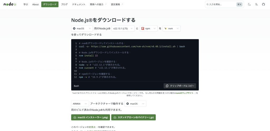Go to the ダウンロード tab
Viewport: 270px width, 131px height.
click(x=50, y=4)
